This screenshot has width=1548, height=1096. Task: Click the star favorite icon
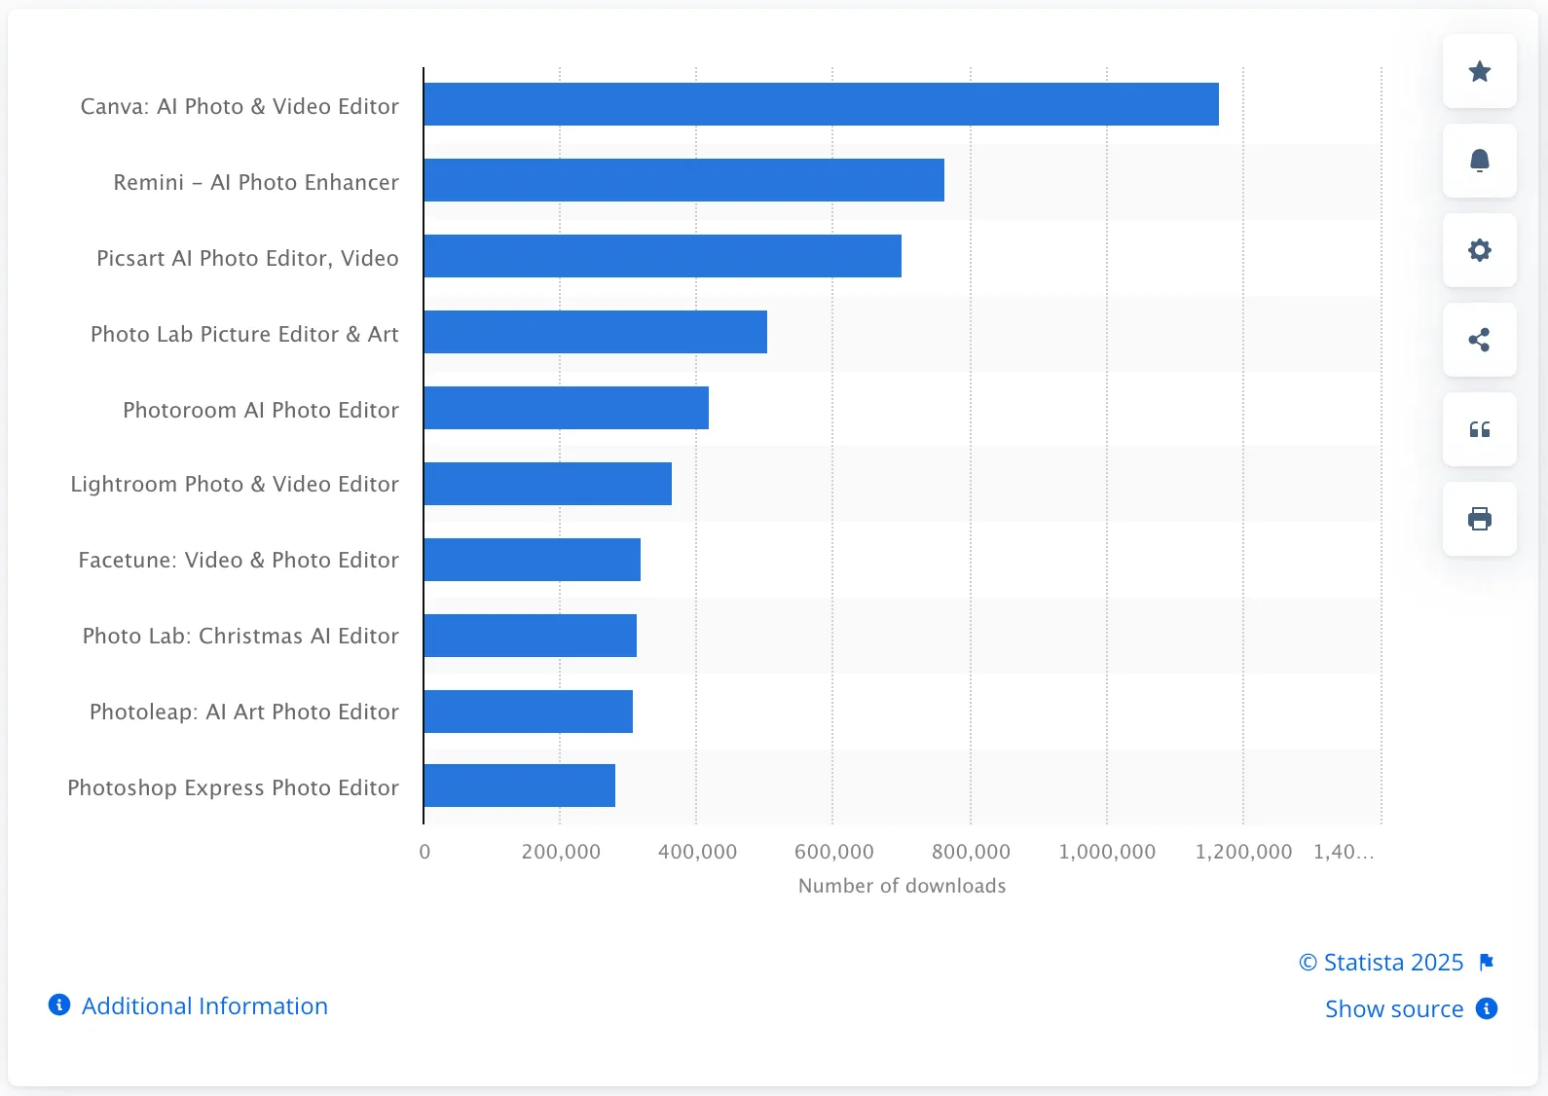coord(1479,71)
